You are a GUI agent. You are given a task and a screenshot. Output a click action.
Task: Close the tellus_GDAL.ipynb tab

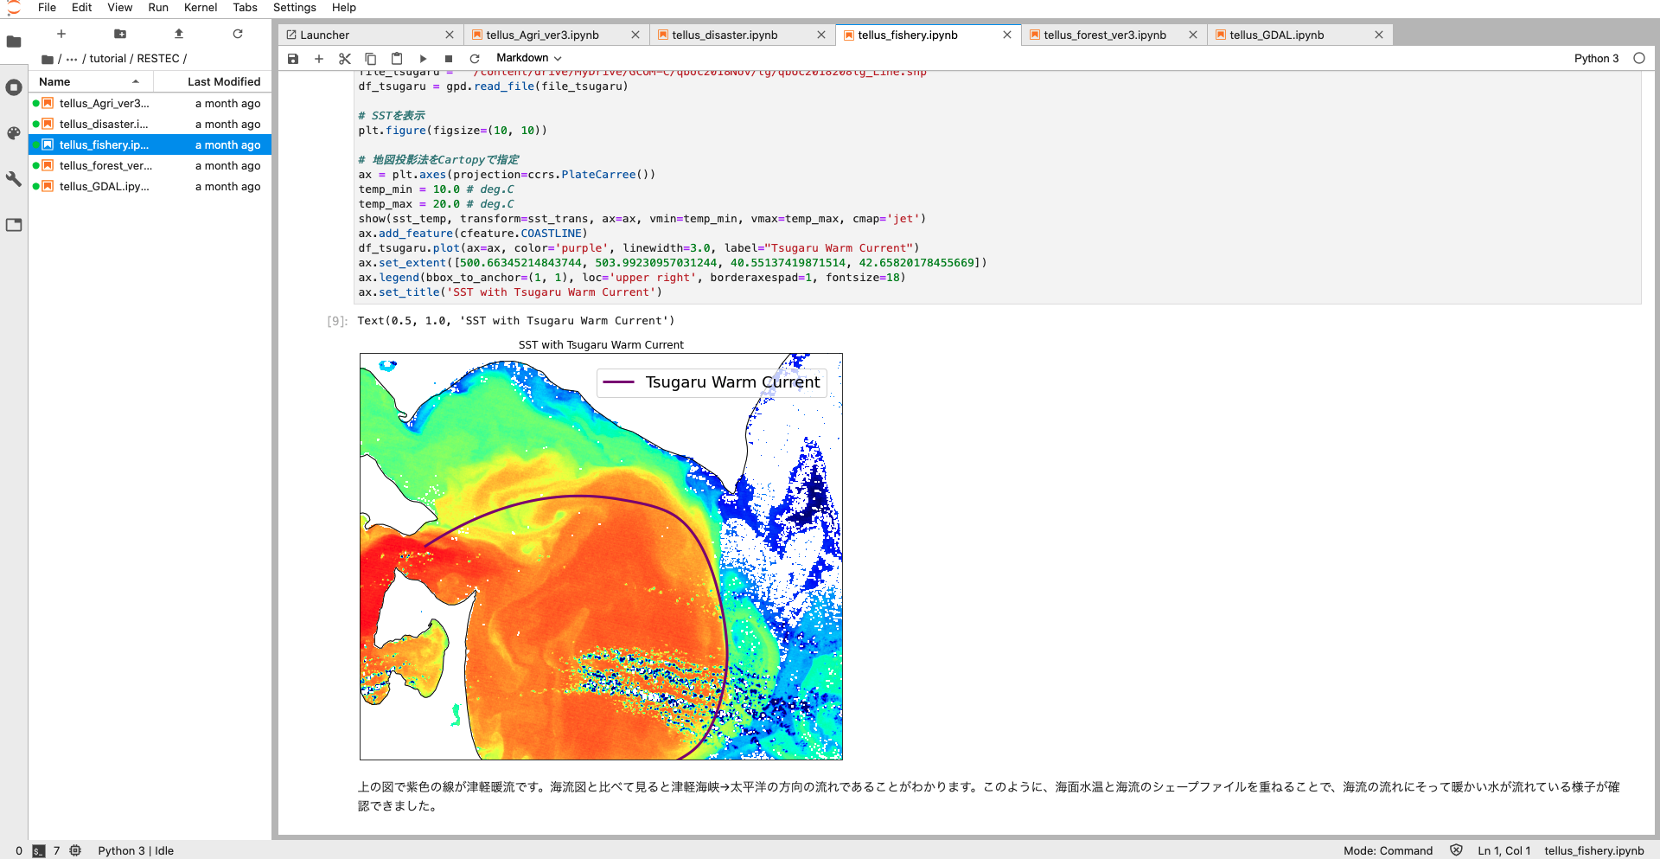[1379, 35]
